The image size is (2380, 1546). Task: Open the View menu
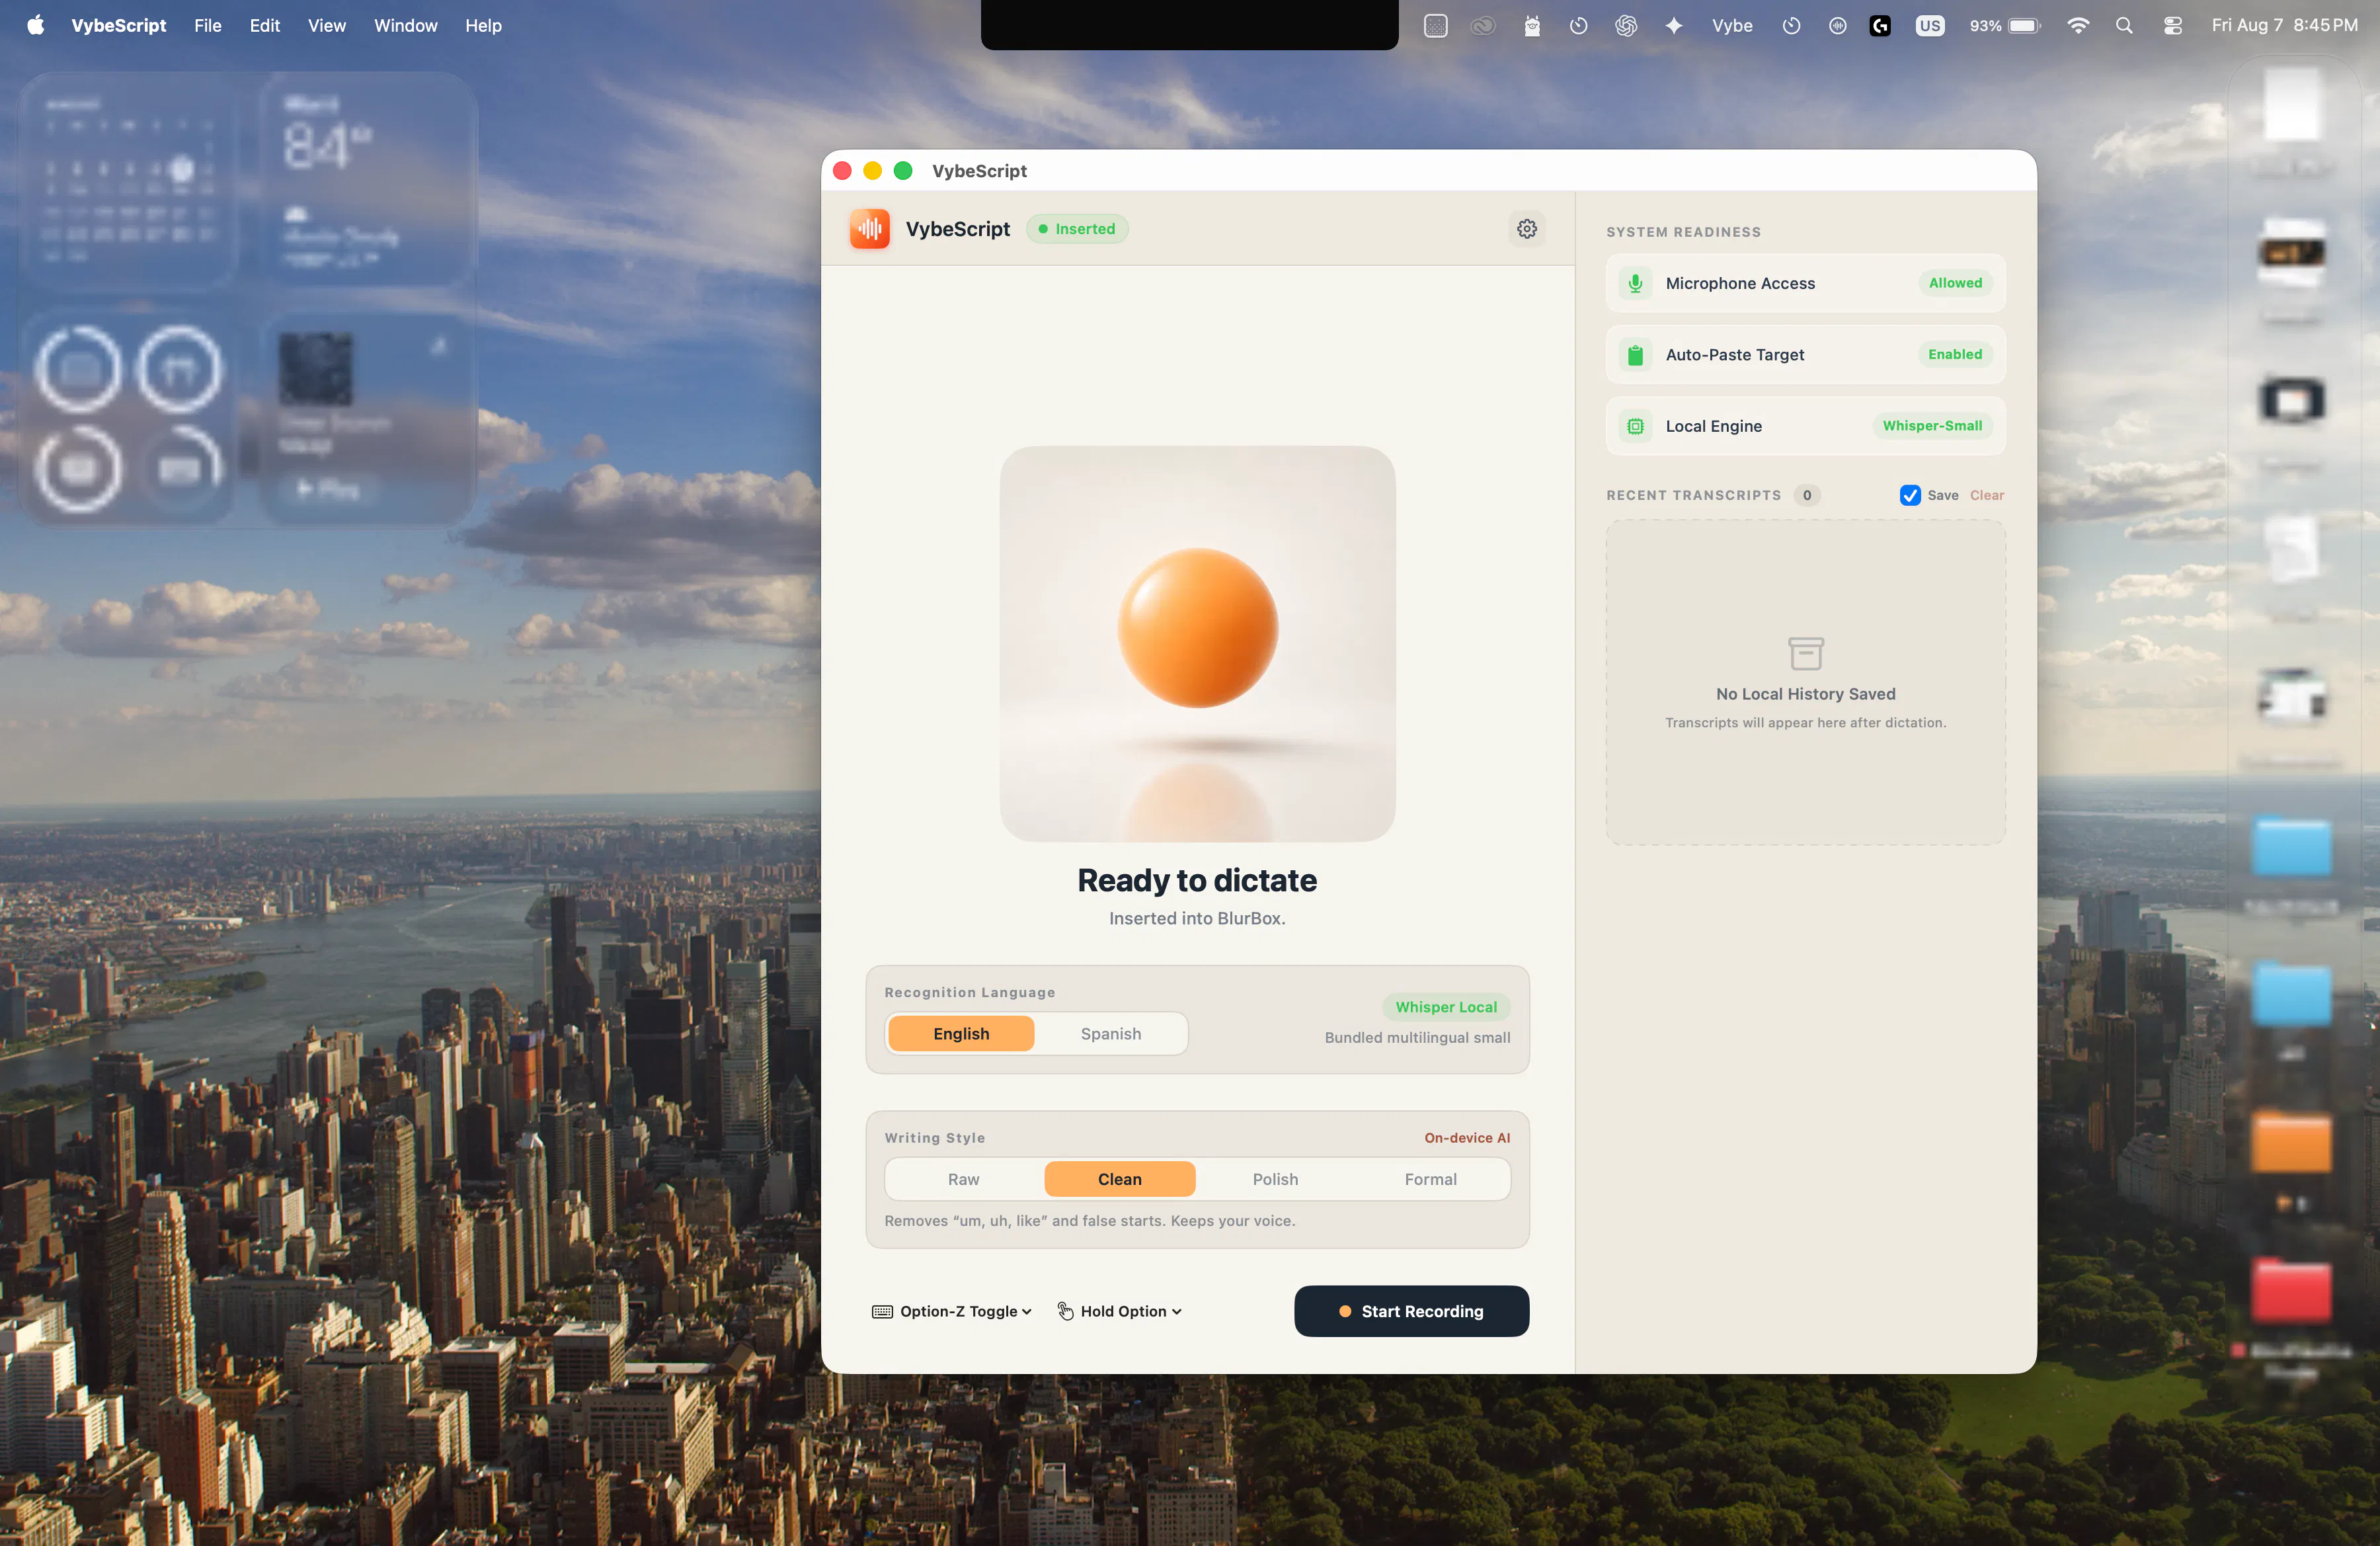(326, 25)
